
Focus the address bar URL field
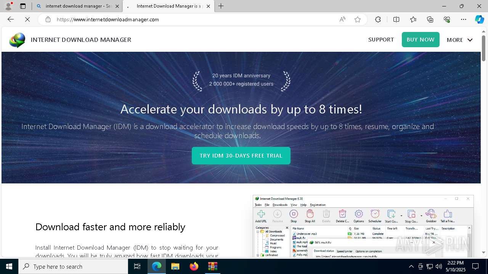point(194,19)
